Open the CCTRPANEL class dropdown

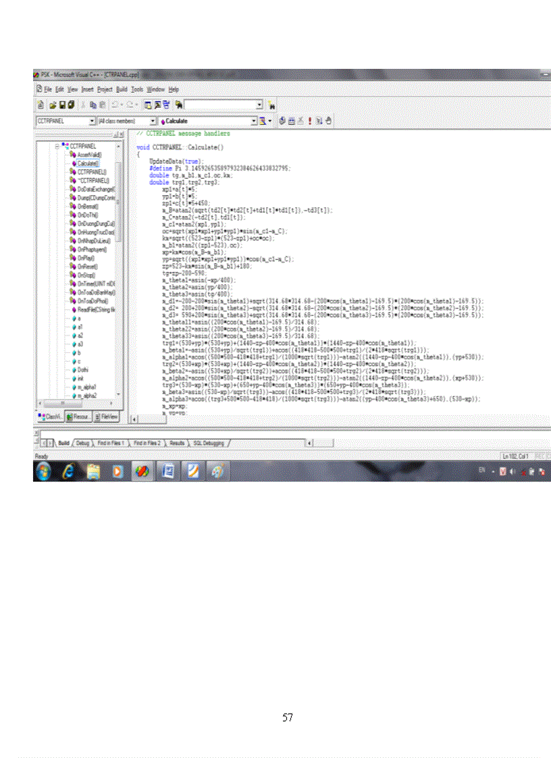coord(93,121)
